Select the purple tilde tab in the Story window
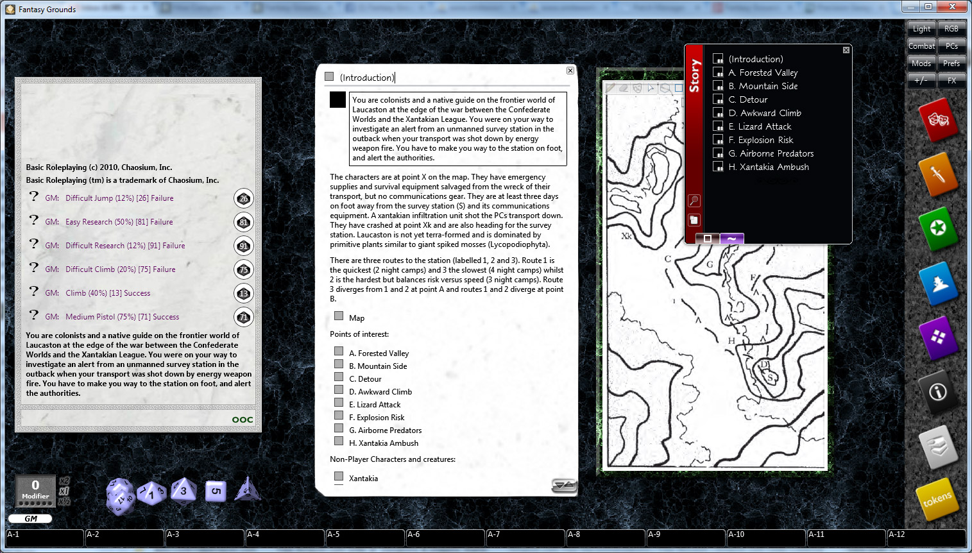 [x=731, y=238]
